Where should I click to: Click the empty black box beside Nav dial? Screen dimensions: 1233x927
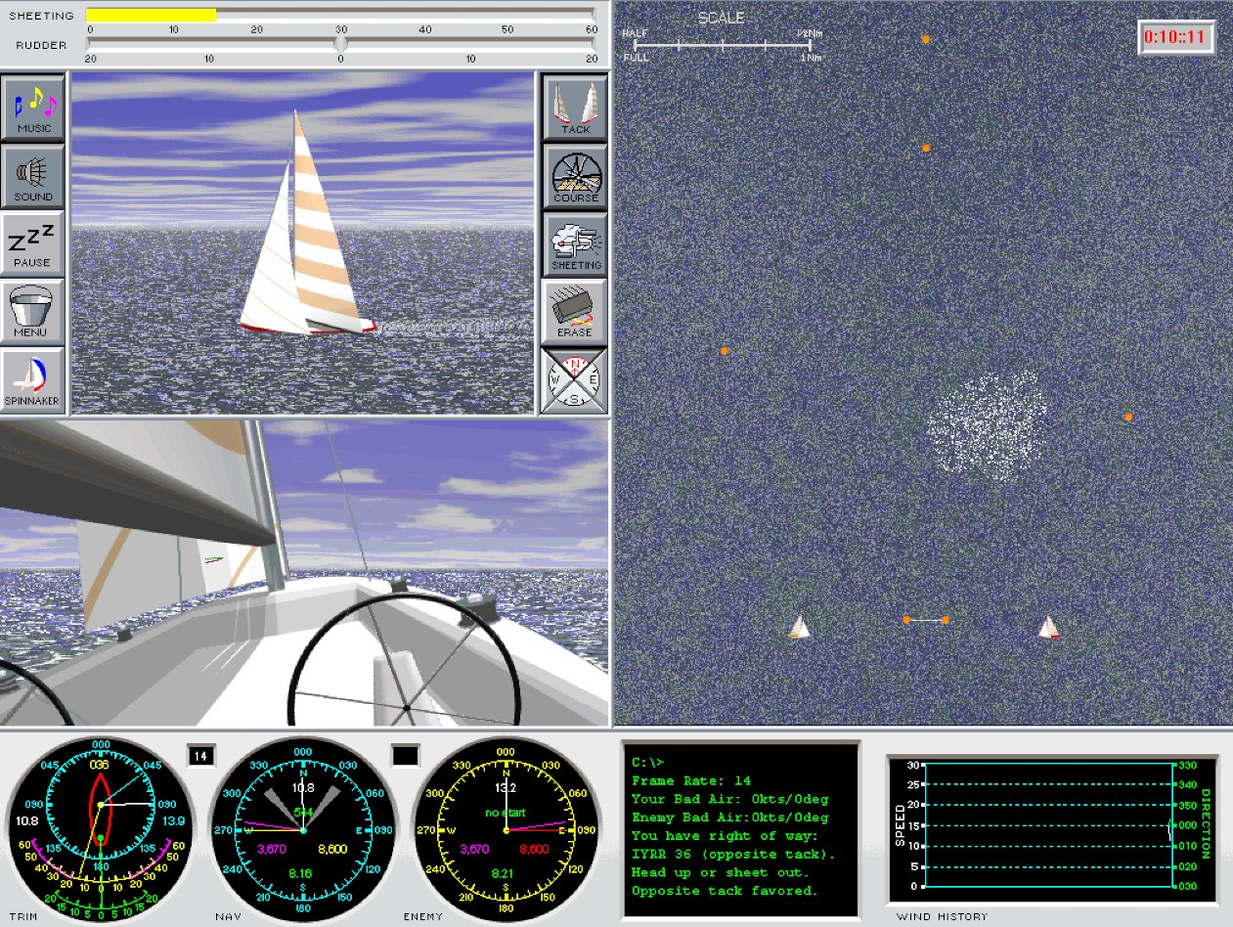click(x=406, y=755)
